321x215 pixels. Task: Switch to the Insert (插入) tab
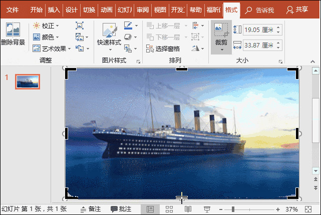pyautogui.click(x=54, y=9)
